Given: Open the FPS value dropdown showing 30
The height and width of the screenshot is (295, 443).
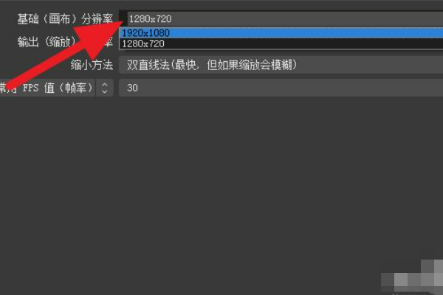Looking at the screenshot, I should (x=281, y=88).
